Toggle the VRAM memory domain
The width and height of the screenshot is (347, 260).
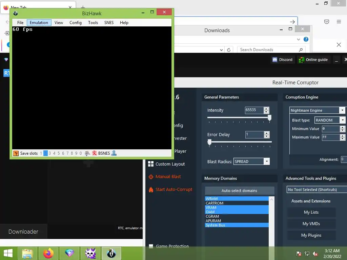click(x=237, y=208)
